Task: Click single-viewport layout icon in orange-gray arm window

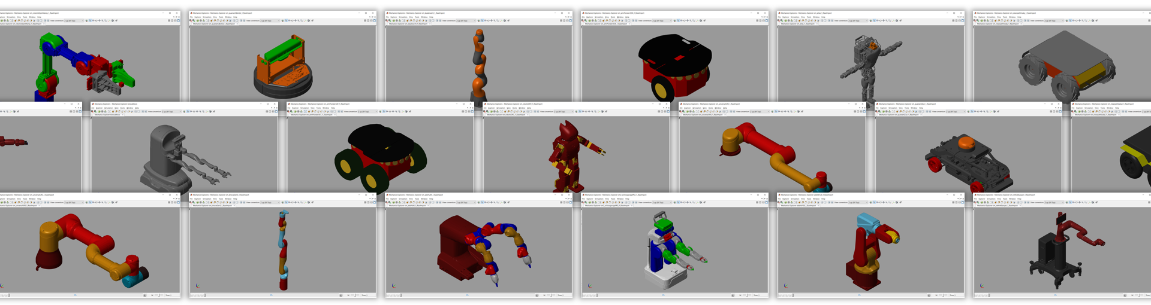Action: coord(570,20)
